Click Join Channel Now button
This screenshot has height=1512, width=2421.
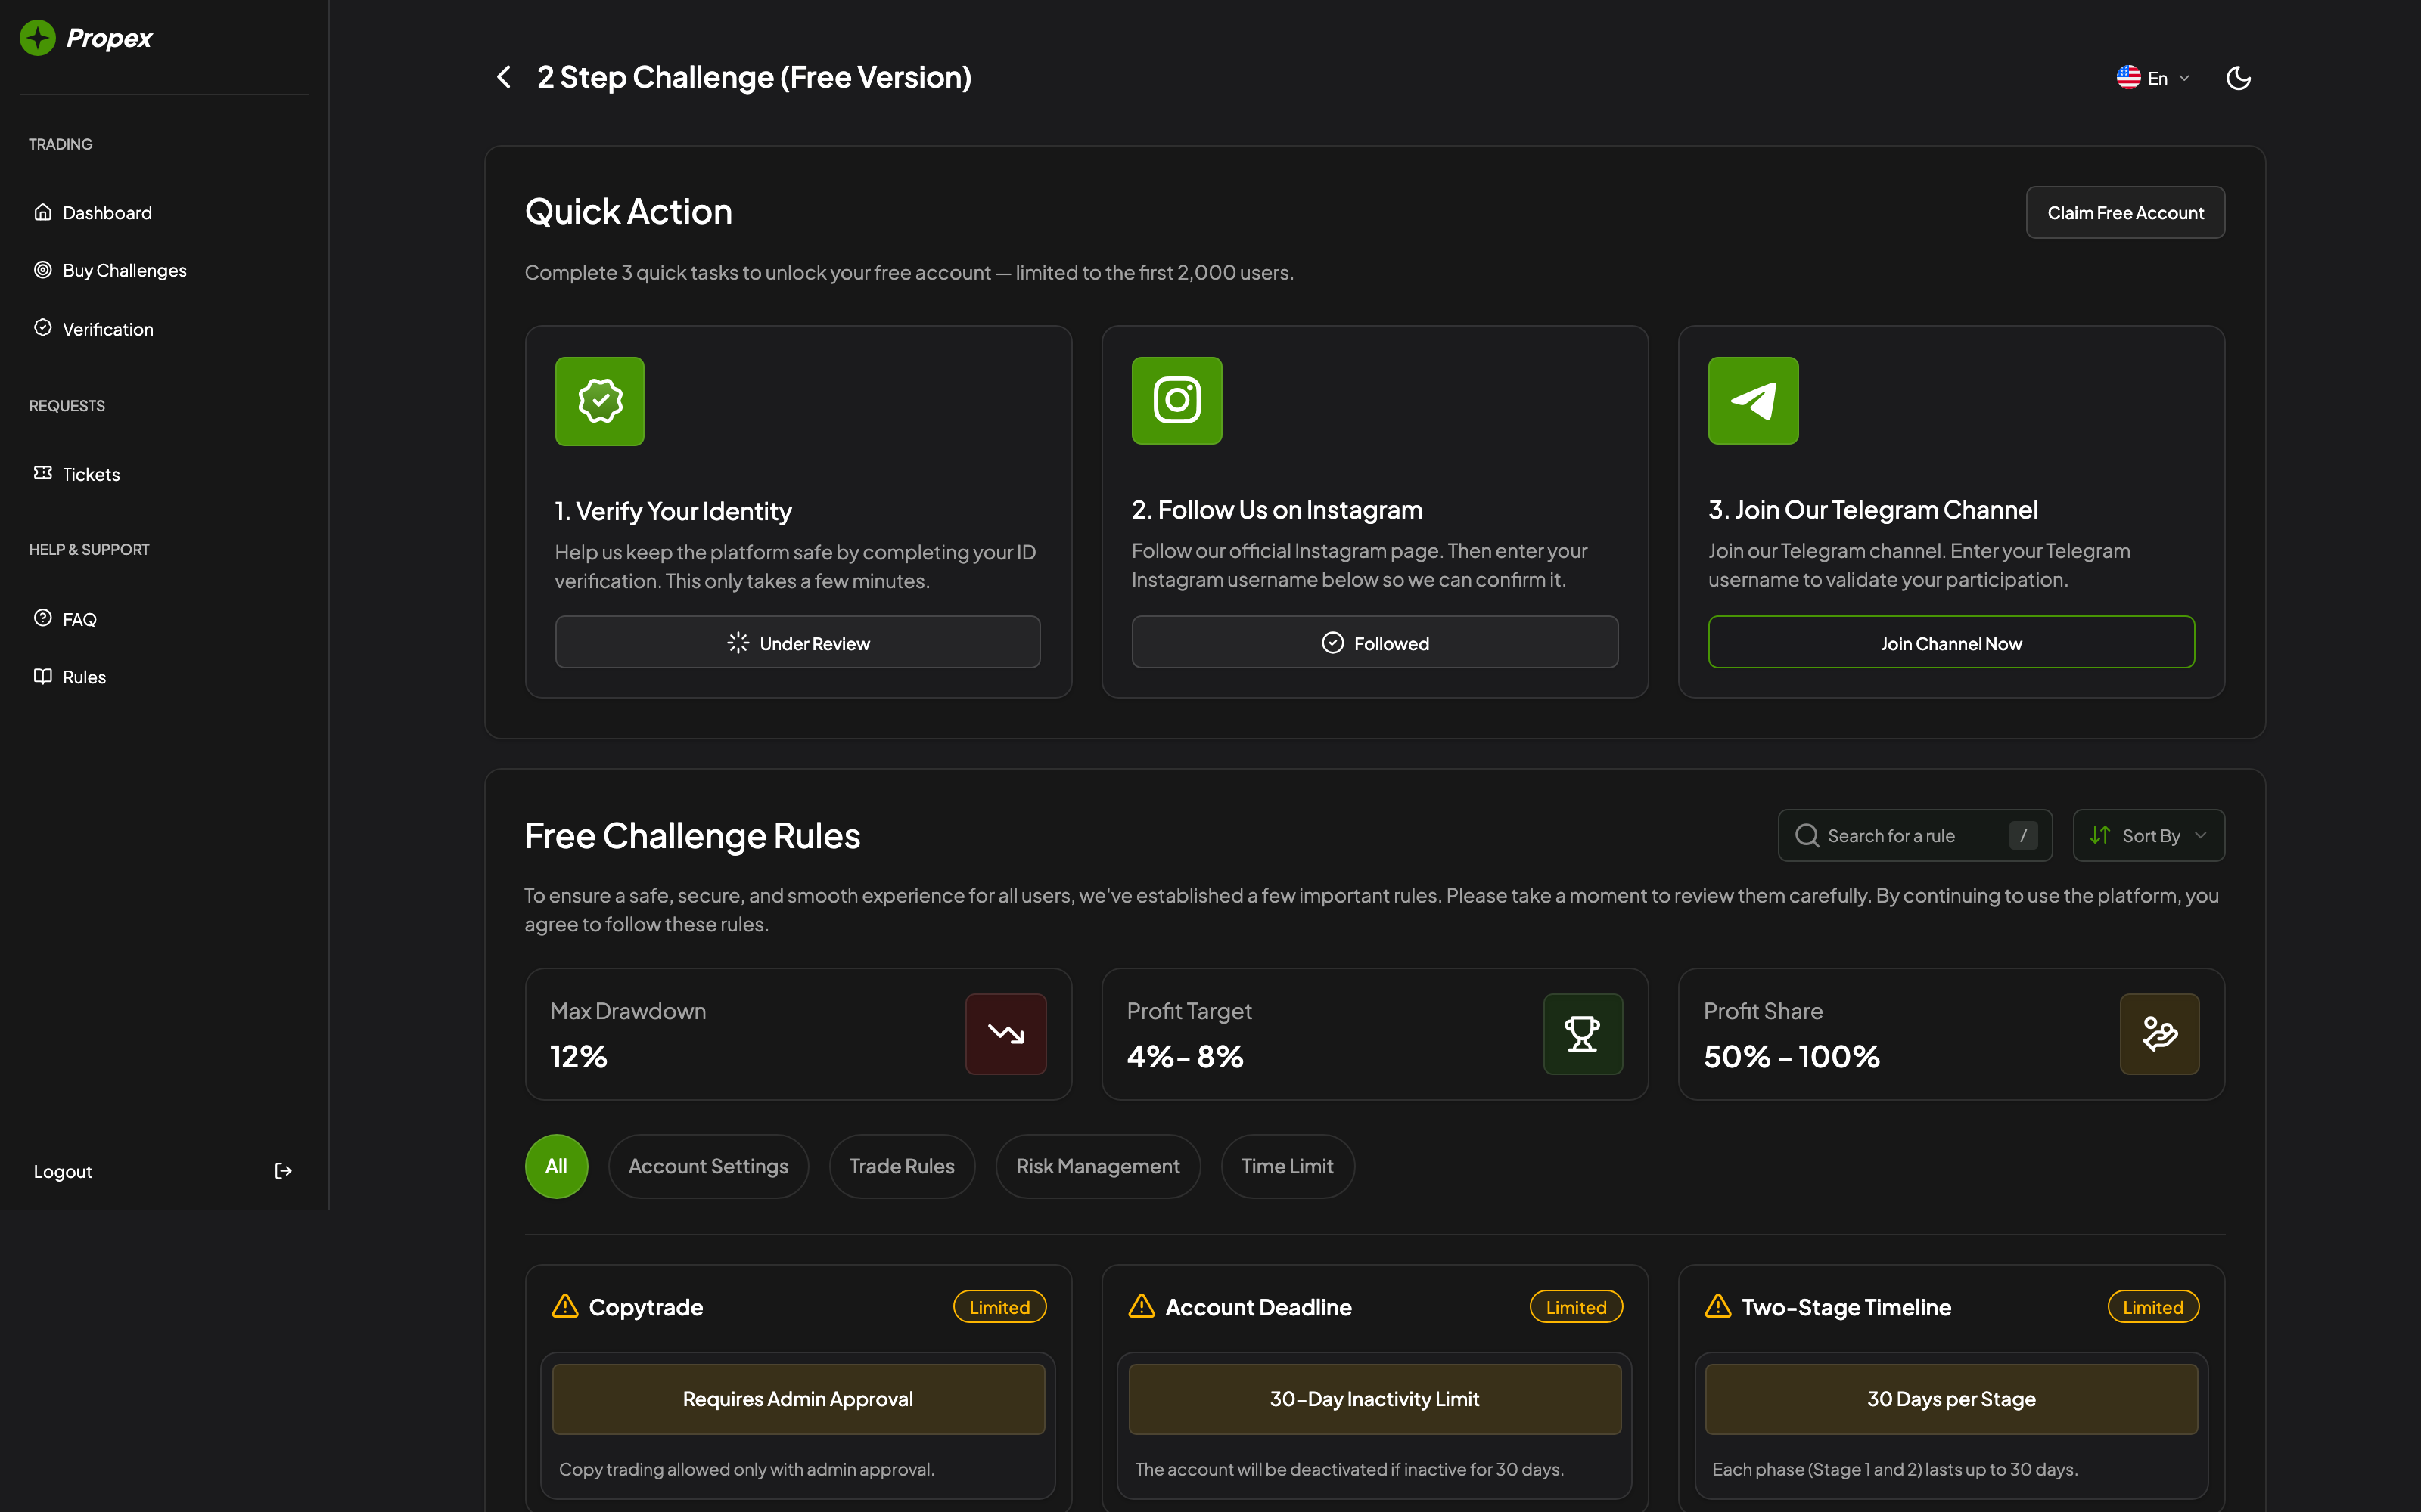click(x=1951, y=643)
